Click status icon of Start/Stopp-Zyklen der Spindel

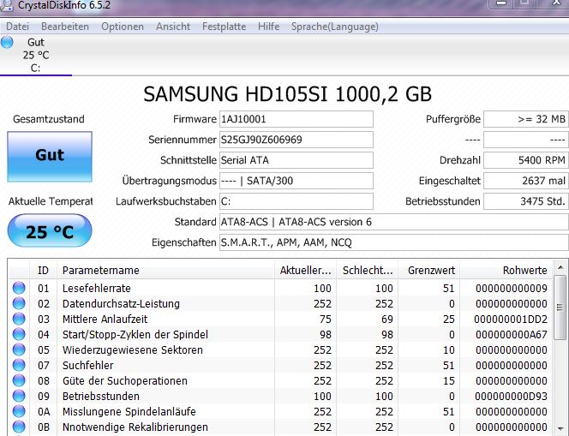[19, 334]
